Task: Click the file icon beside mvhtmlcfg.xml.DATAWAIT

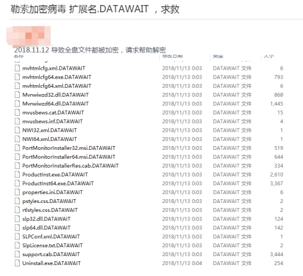Action: point(17,68)
